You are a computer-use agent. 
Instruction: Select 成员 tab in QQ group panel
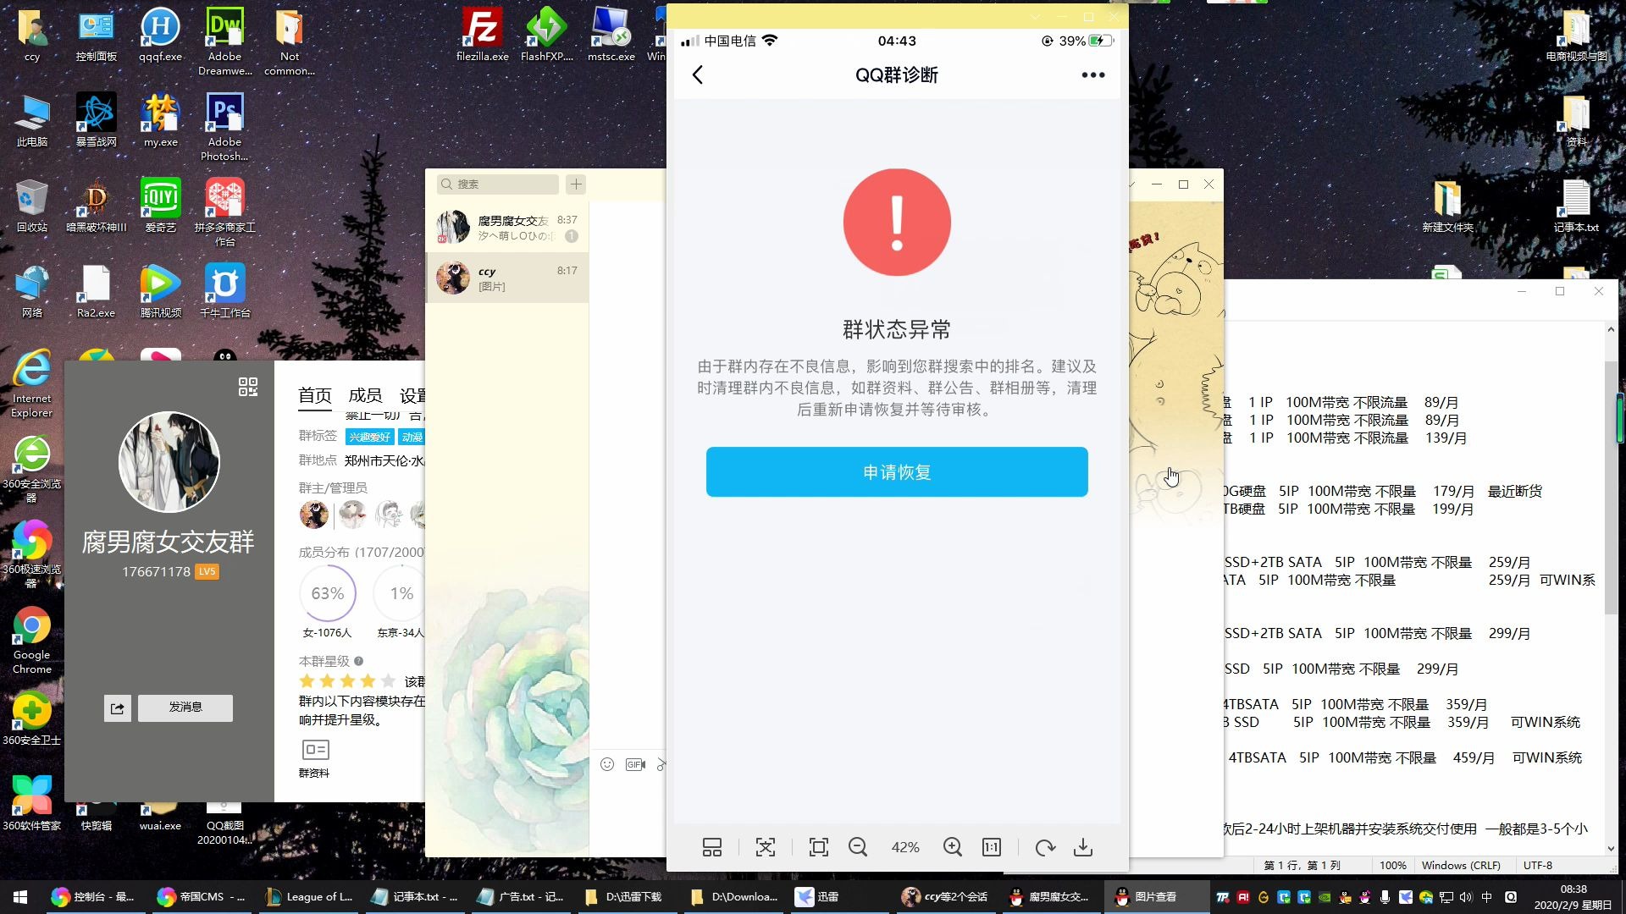click(365, 394)
